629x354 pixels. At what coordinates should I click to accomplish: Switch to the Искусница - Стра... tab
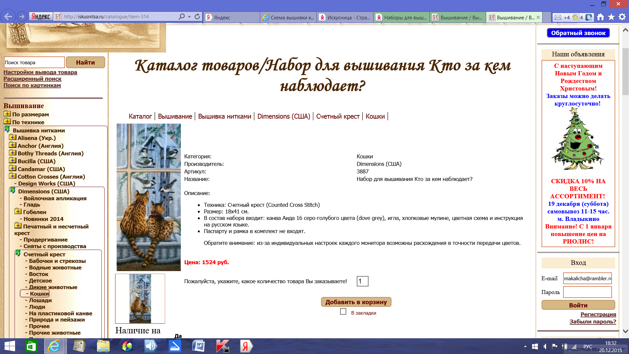(345, 17)
